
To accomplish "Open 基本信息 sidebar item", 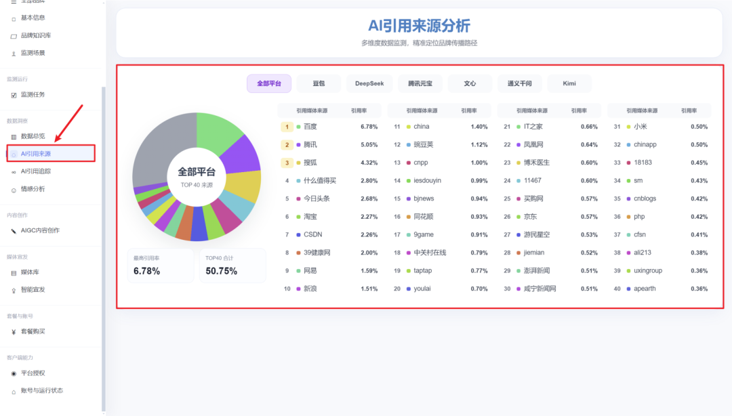I will [x=33, y=18].
